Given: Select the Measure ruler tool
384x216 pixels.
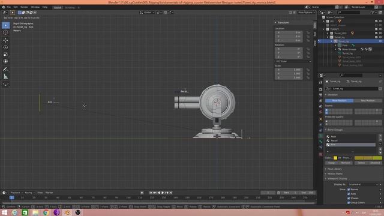Looking at the screenshot, I should point(5,77).
